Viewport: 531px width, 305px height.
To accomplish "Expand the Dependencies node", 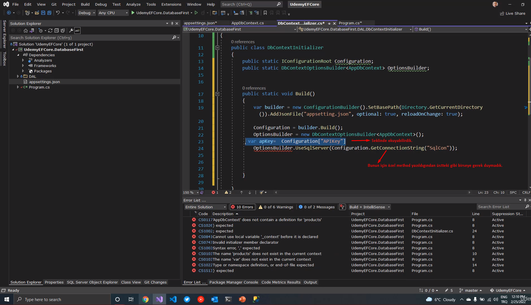I will click(18, 55).
